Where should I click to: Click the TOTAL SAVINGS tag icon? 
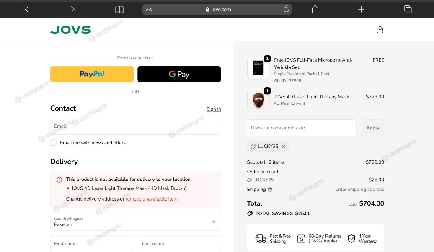coord(250,213)
